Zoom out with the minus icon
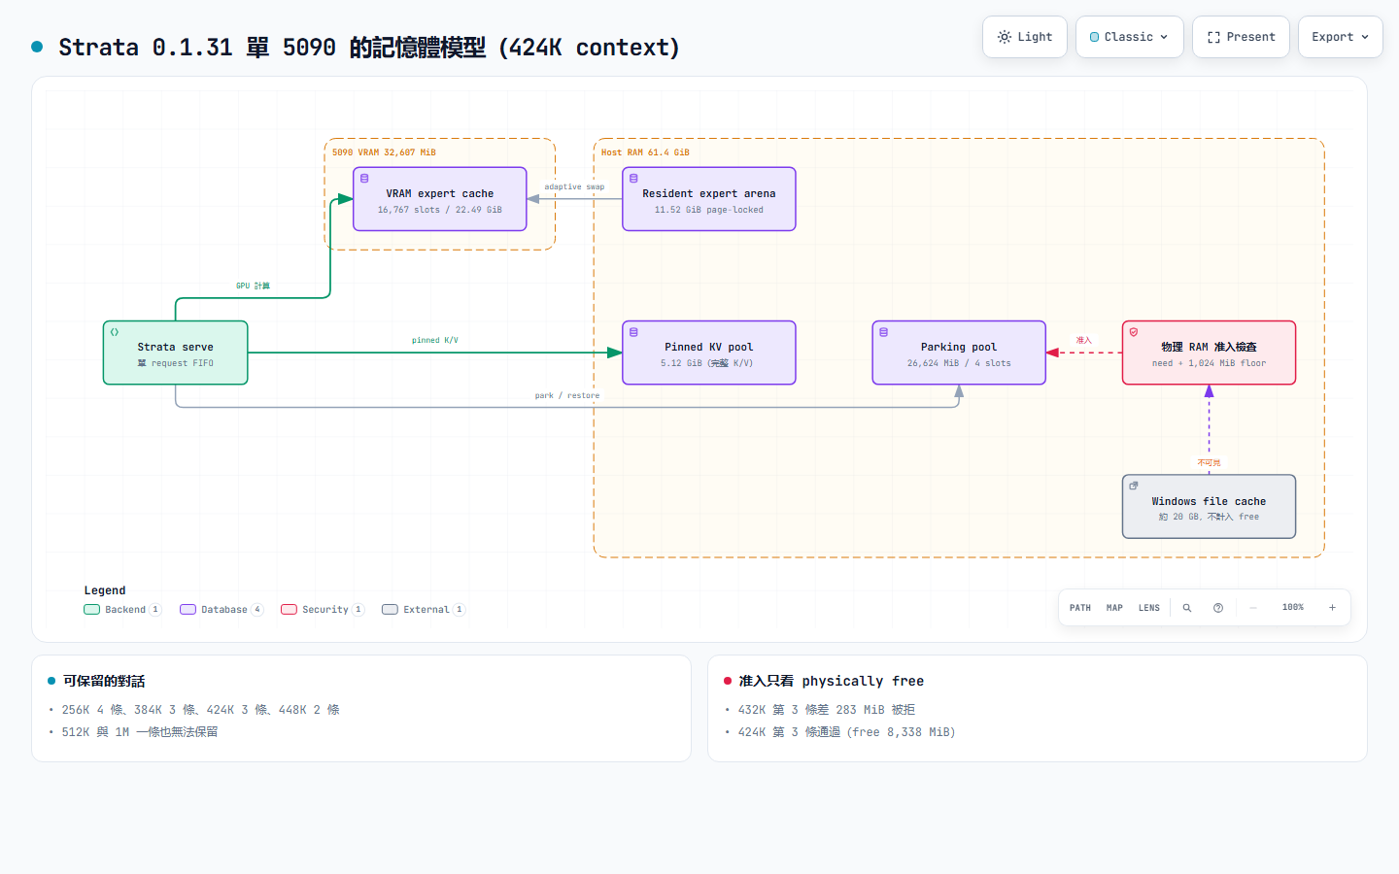Viewport: 1399px width, 874px height. 1253,608
